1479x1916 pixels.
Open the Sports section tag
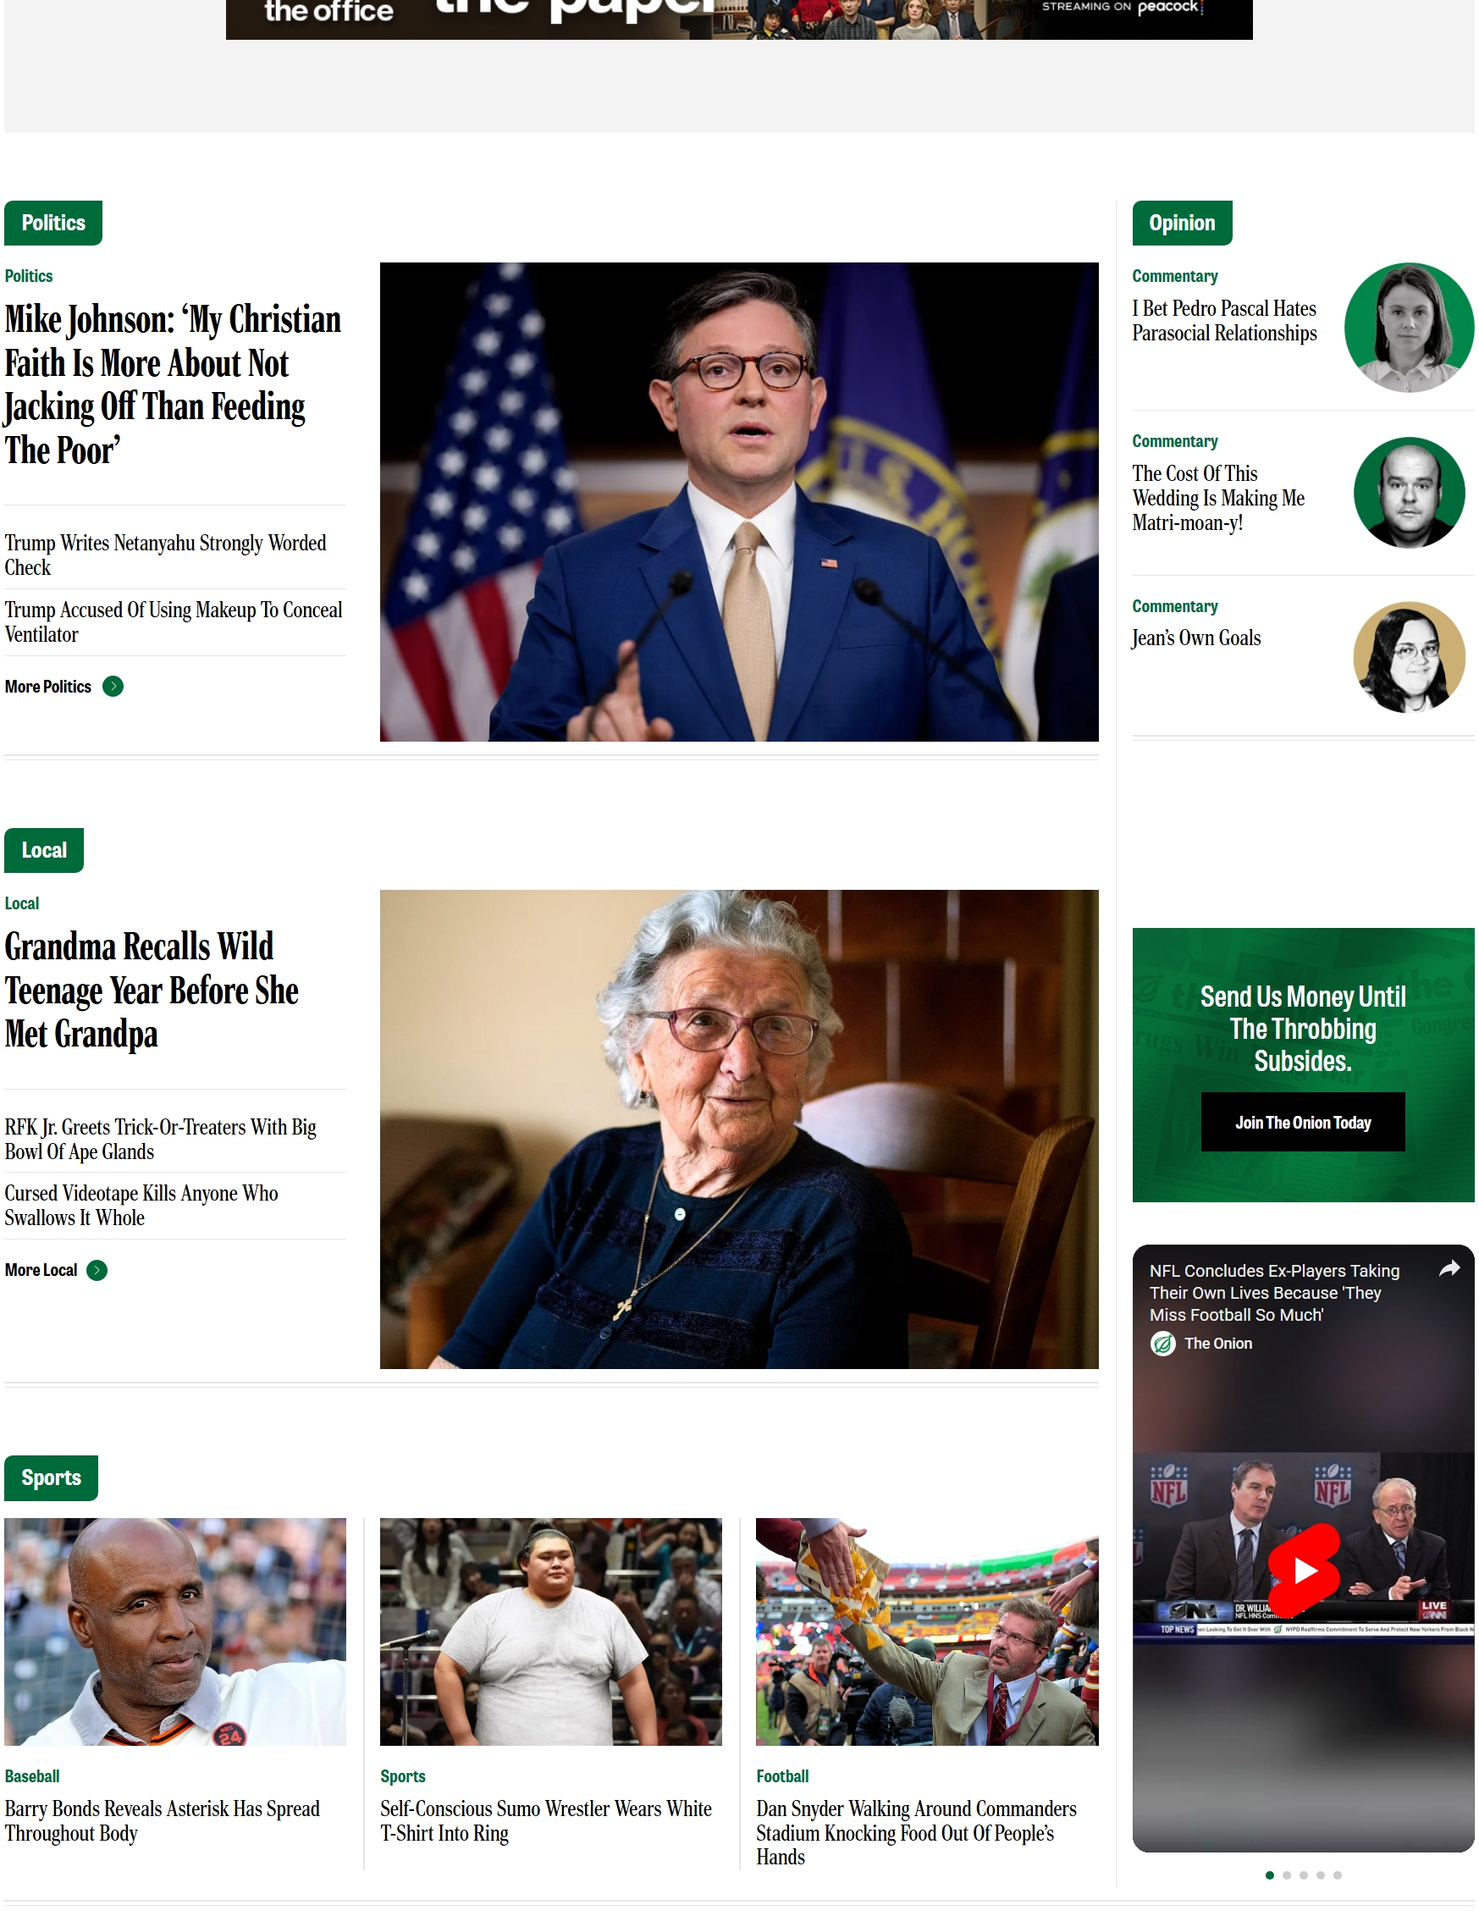51,1477
